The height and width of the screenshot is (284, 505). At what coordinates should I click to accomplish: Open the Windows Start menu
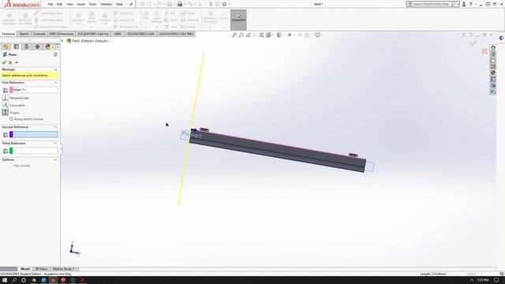coord(5,280)
